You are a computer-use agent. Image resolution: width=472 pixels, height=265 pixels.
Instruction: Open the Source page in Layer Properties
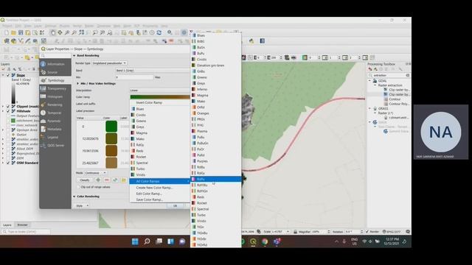pyautogui.click(x=55, y=72)
